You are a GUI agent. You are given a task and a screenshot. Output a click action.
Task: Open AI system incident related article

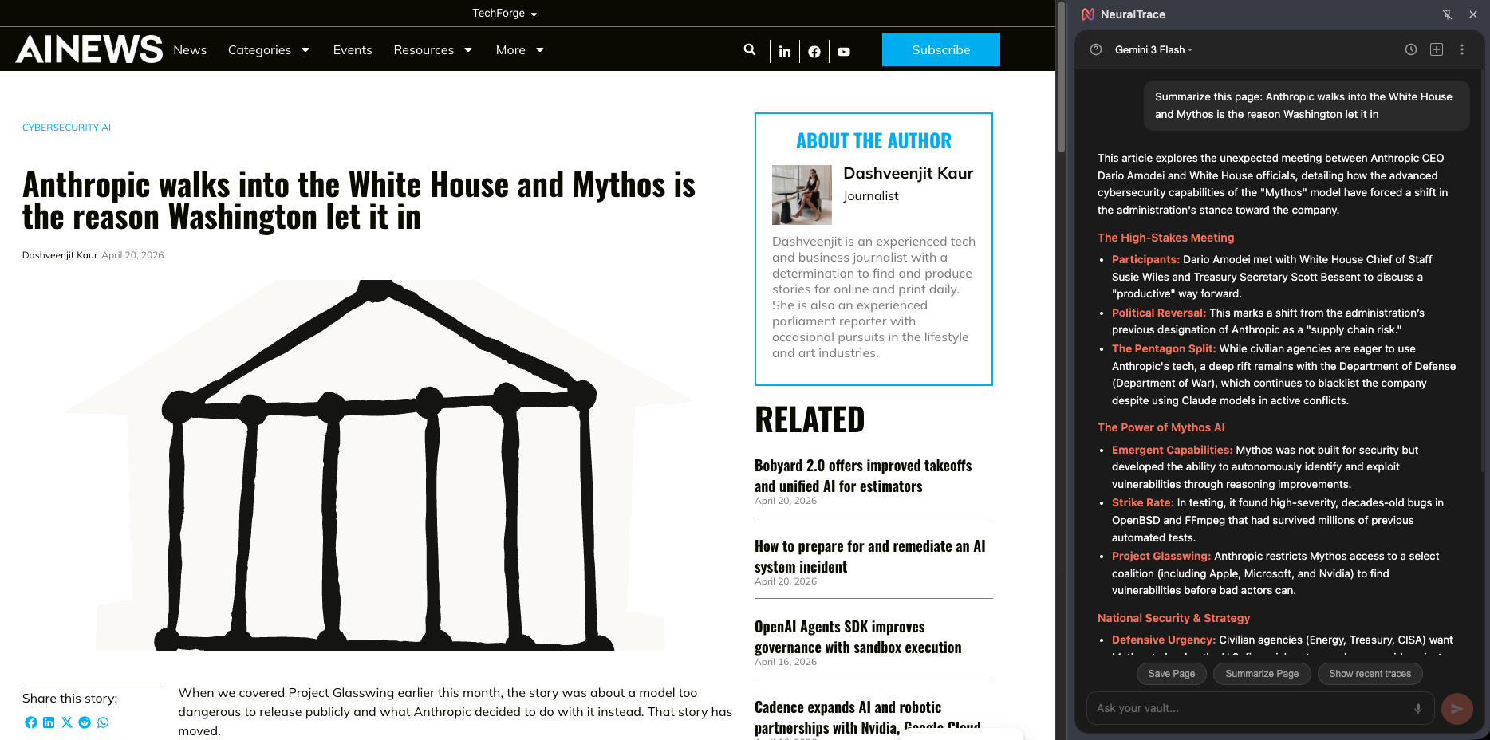coord(870,557)
